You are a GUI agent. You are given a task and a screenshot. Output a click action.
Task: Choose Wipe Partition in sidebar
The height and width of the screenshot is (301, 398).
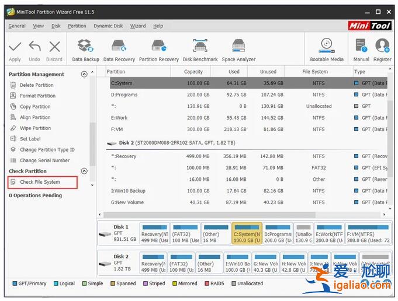click(x=35, y=128)
